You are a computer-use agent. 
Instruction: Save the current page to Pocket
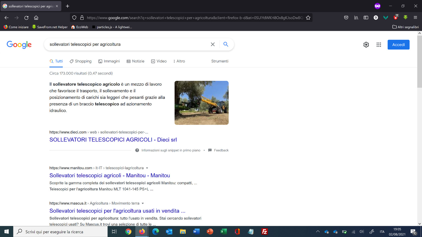[x=346, y=18]
